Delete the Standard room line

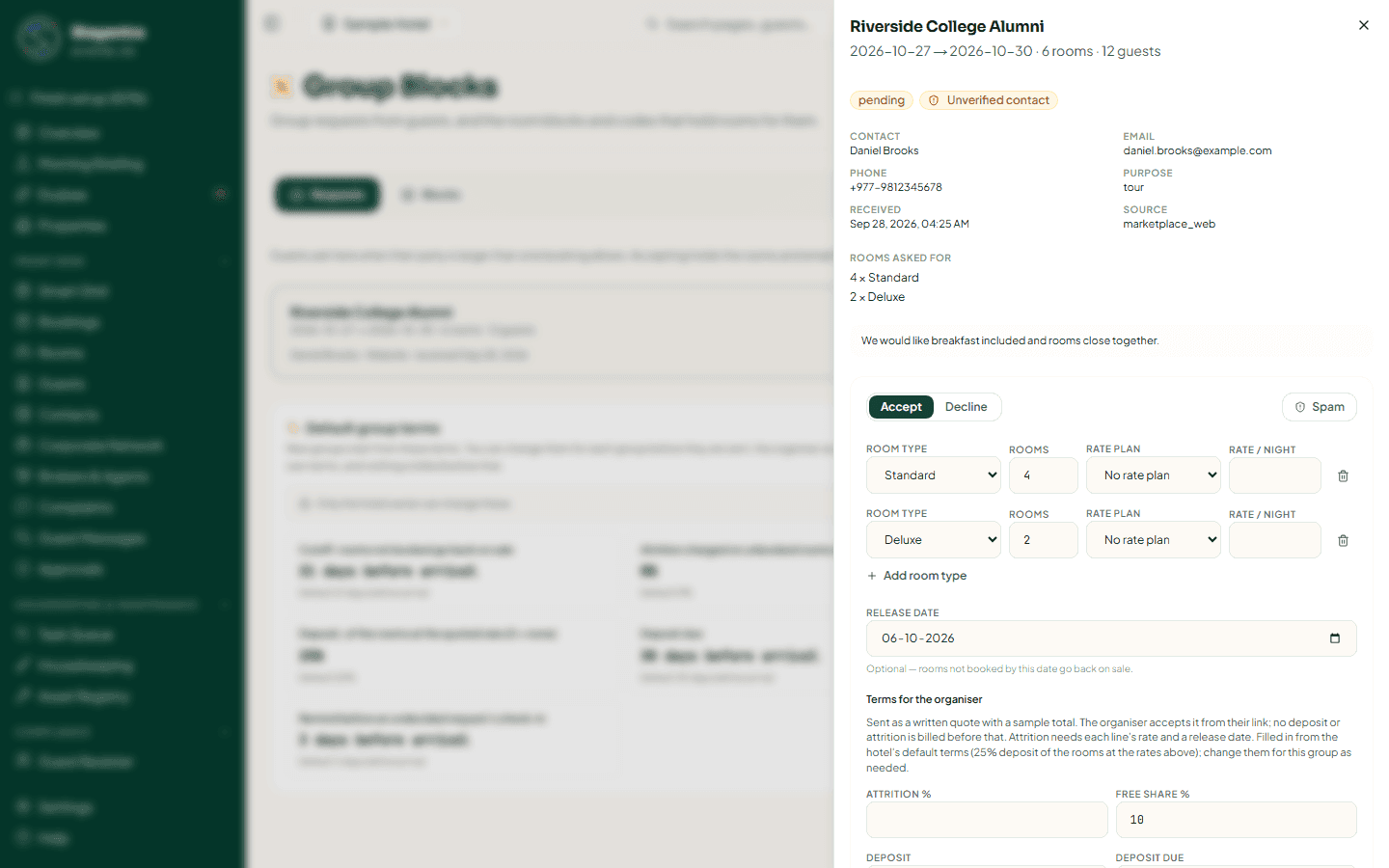[x=1343, y=475]
